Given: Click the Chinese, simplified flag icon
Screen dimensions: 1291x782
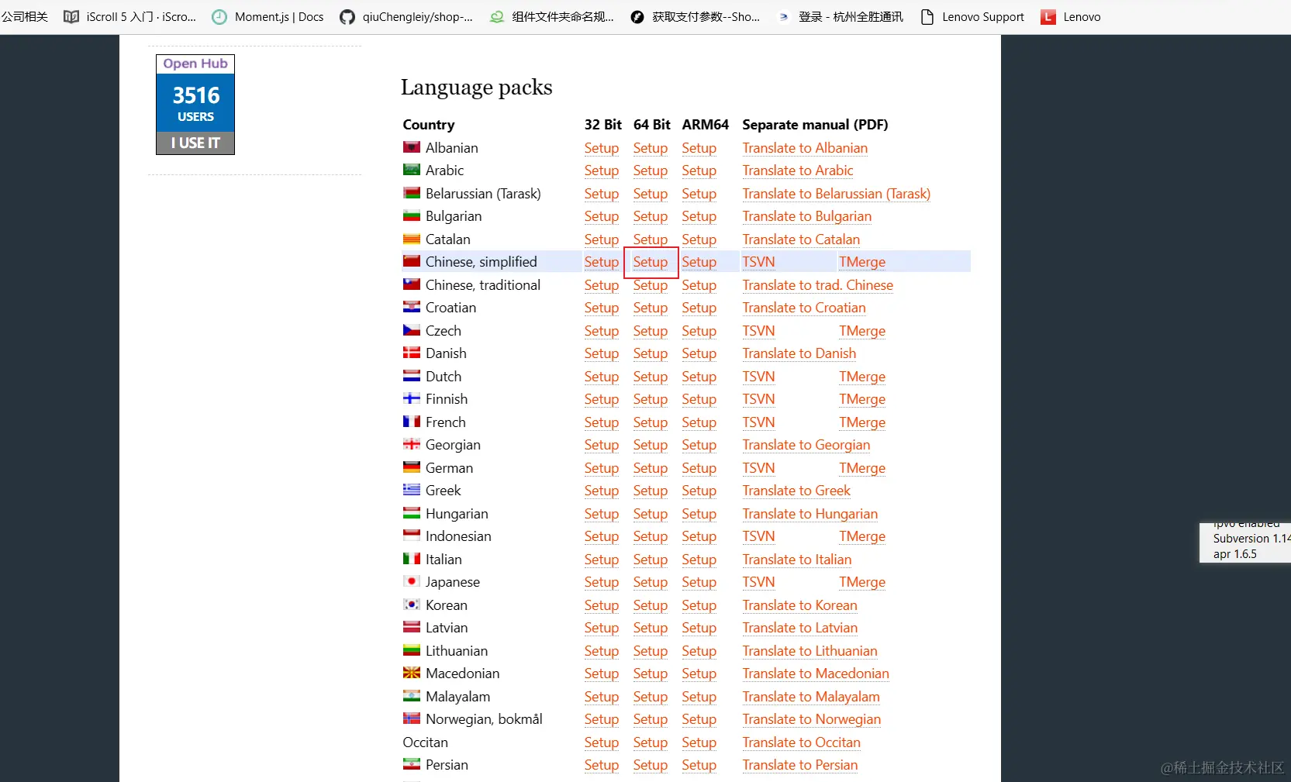Looking at the screenshot, I should (412, 261).
